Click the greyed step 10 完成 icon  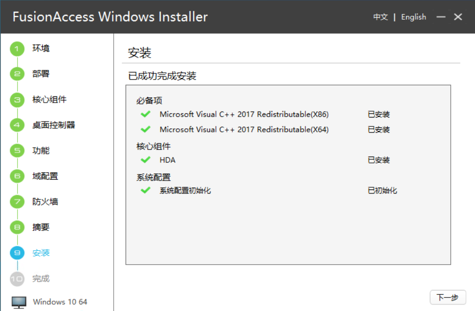pos(17,279)
